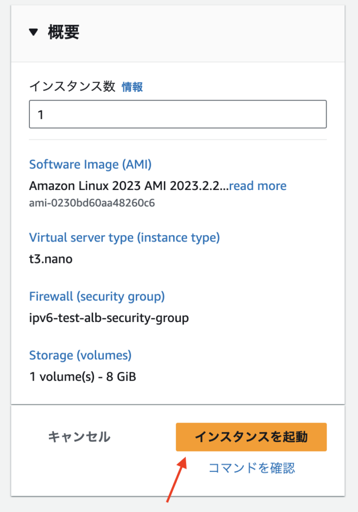Focus the インスタンス数 input field
The width and height of the screenshot is (358, 512).
[178, 114]
